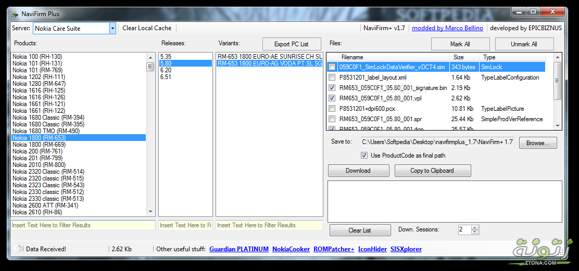Open the NokiaCooker link
The height and width of the screenshot is (271, 579).
click(x=291, y=249)
